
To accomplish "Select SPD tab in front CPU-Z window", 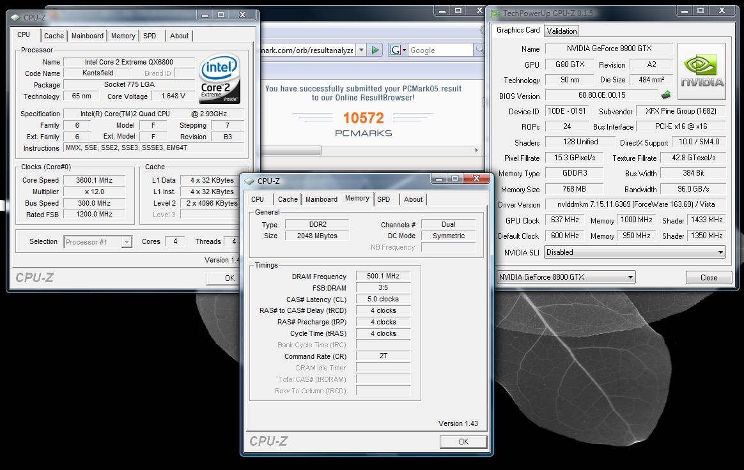I will click(x=384, y=199).
